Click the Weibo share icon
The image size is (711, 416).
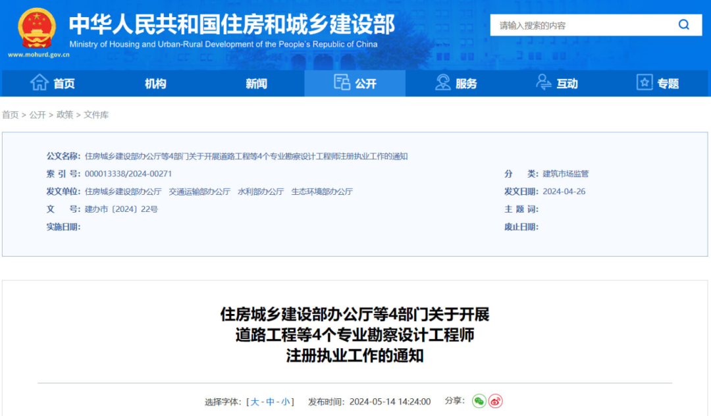click(496, 401)
